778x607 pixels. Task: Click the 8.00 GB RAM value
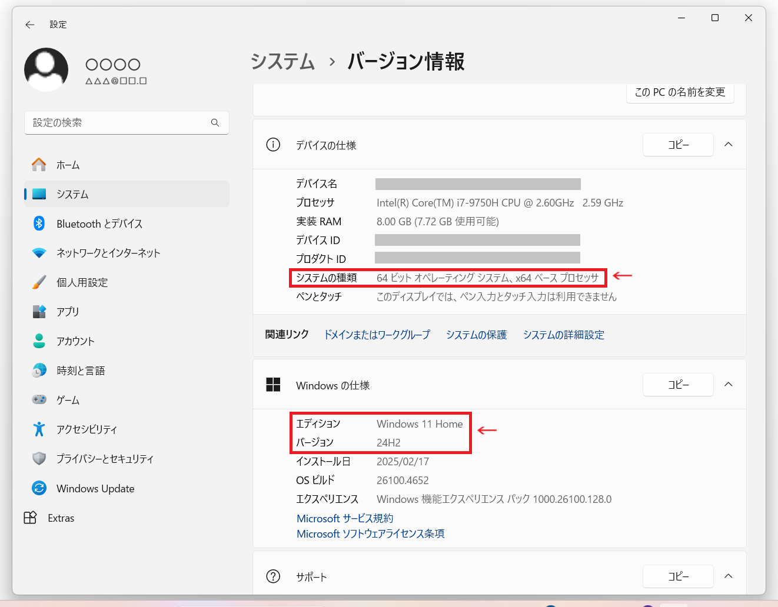[437, 222]
